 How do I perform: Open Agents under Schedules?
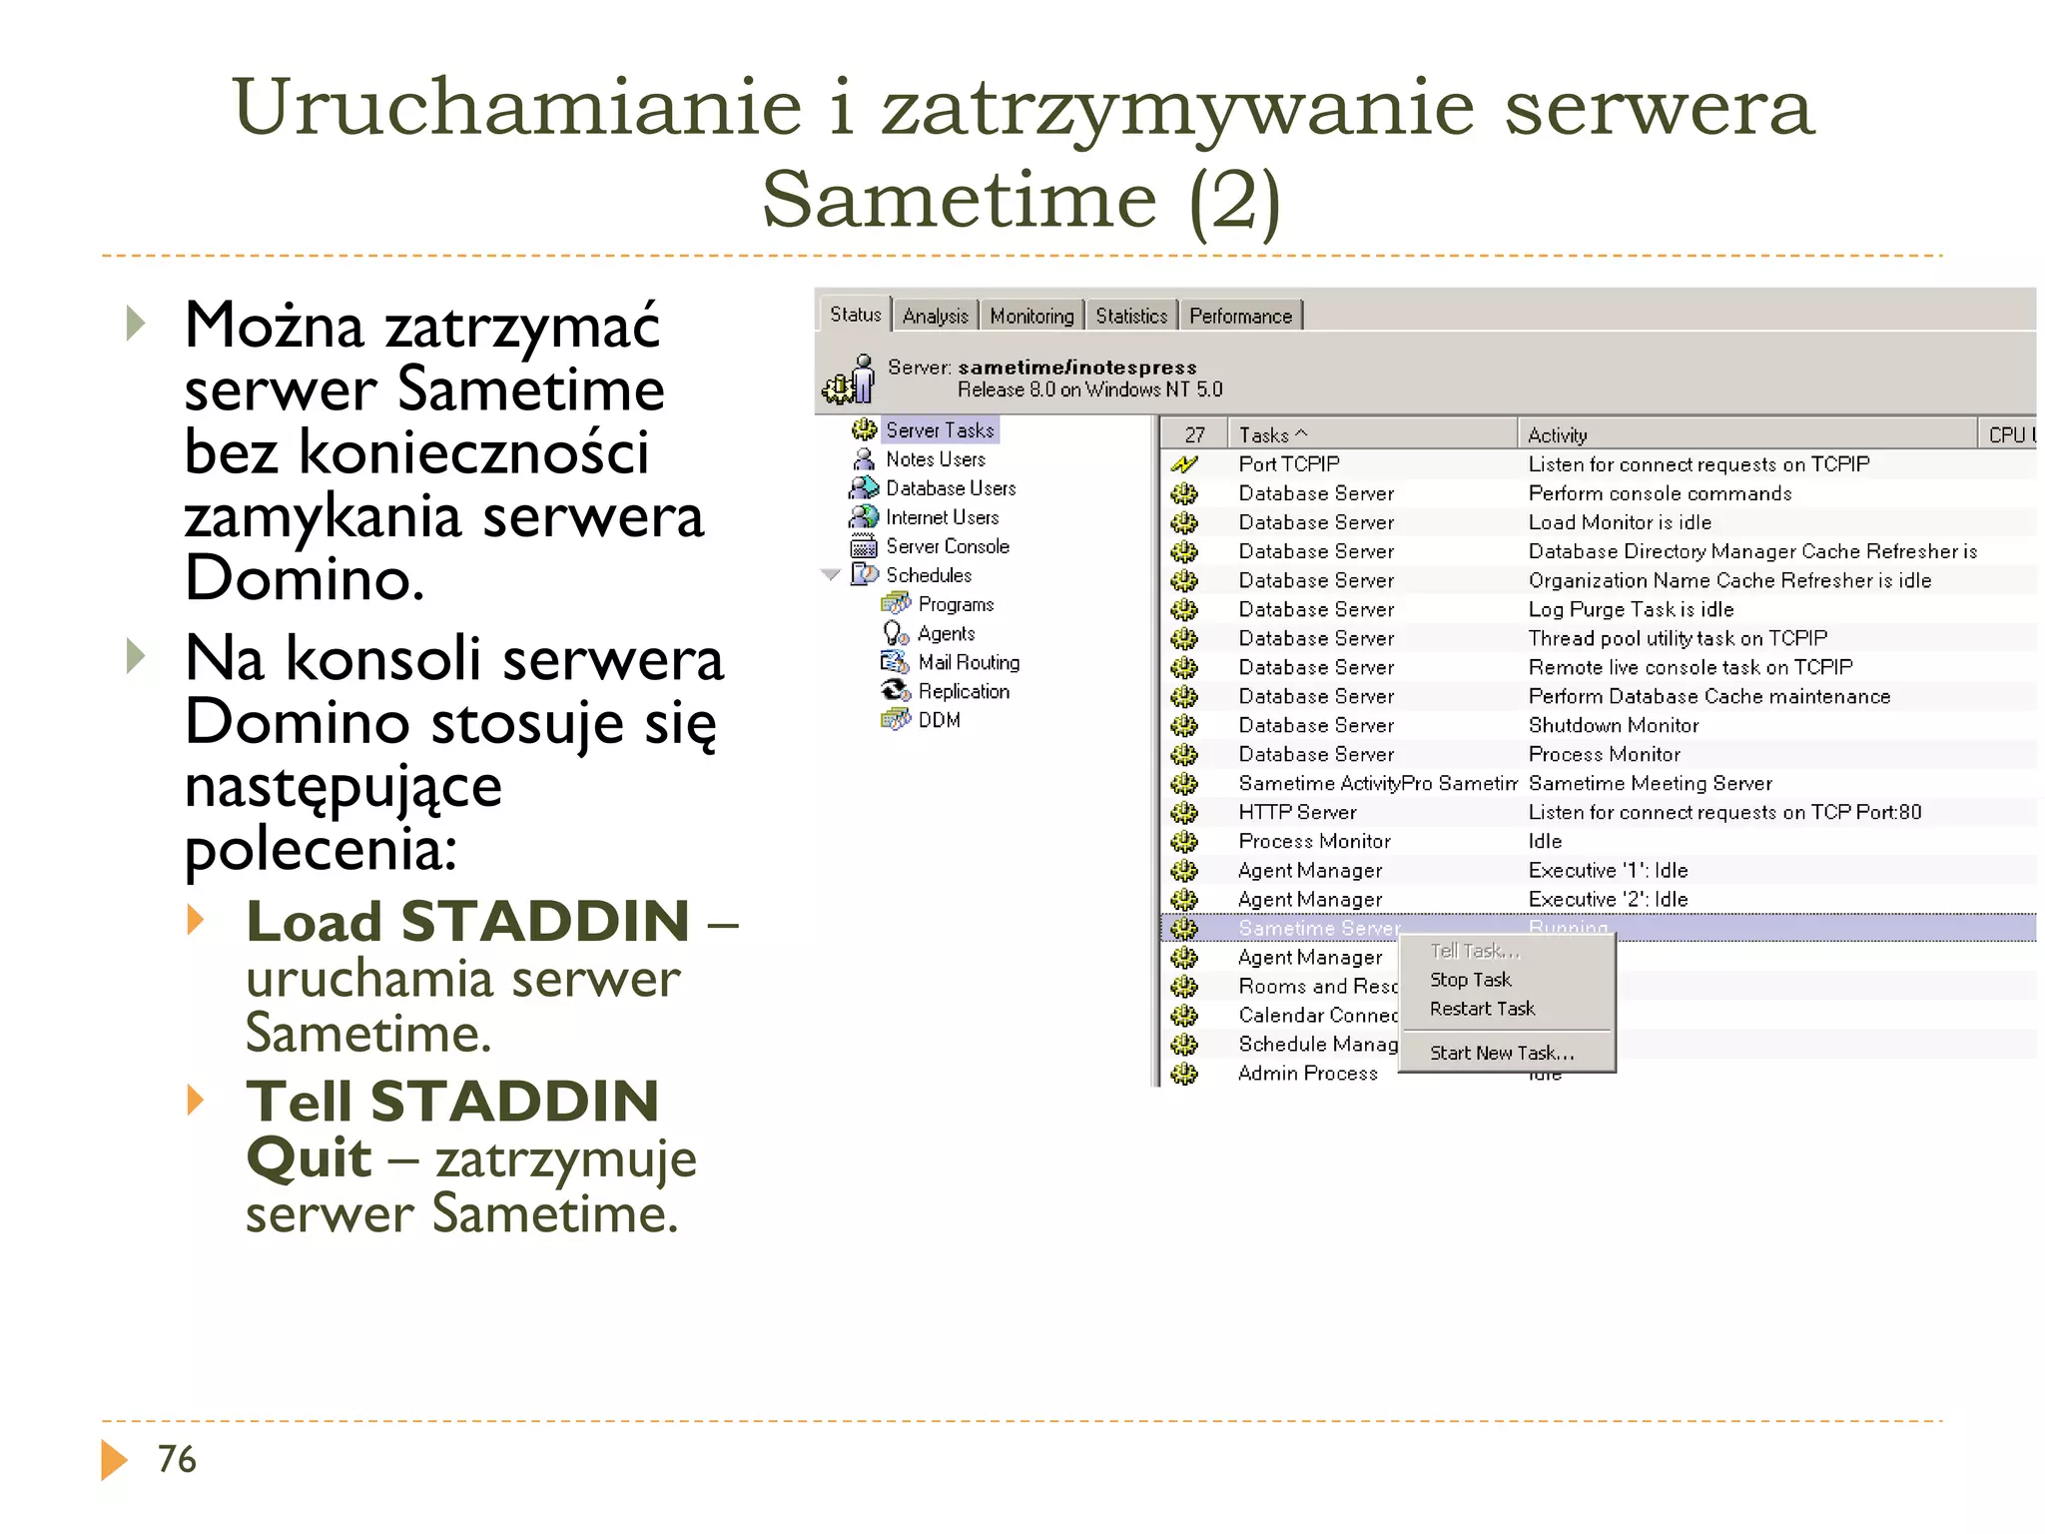[x=946, y=633]
